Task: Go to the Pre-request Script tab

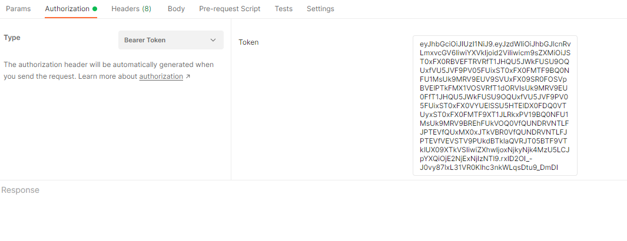Action: click(230, 9)
